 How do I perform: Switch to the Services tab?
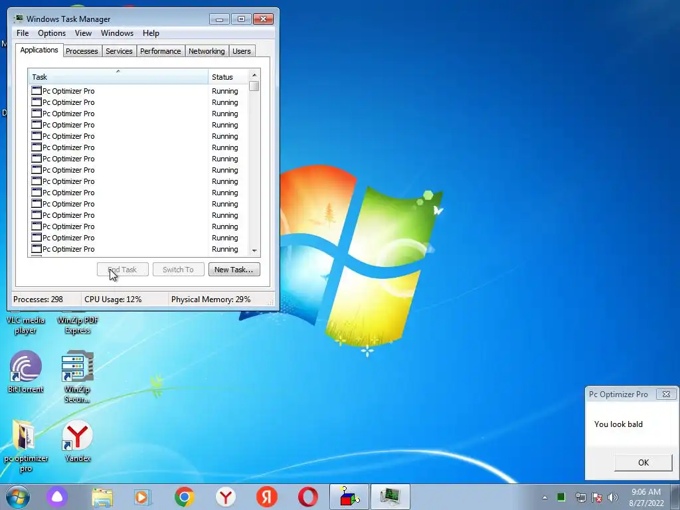(x=119, y=51)
